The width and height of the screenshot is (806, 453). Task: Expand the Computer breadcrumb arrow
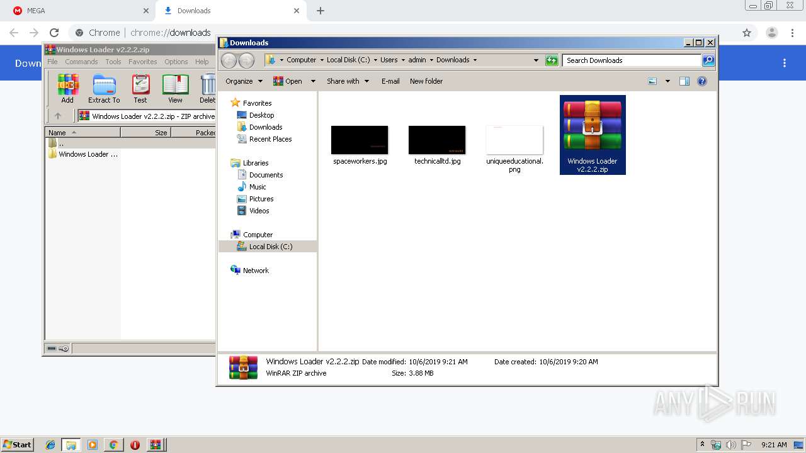(321, 60)
